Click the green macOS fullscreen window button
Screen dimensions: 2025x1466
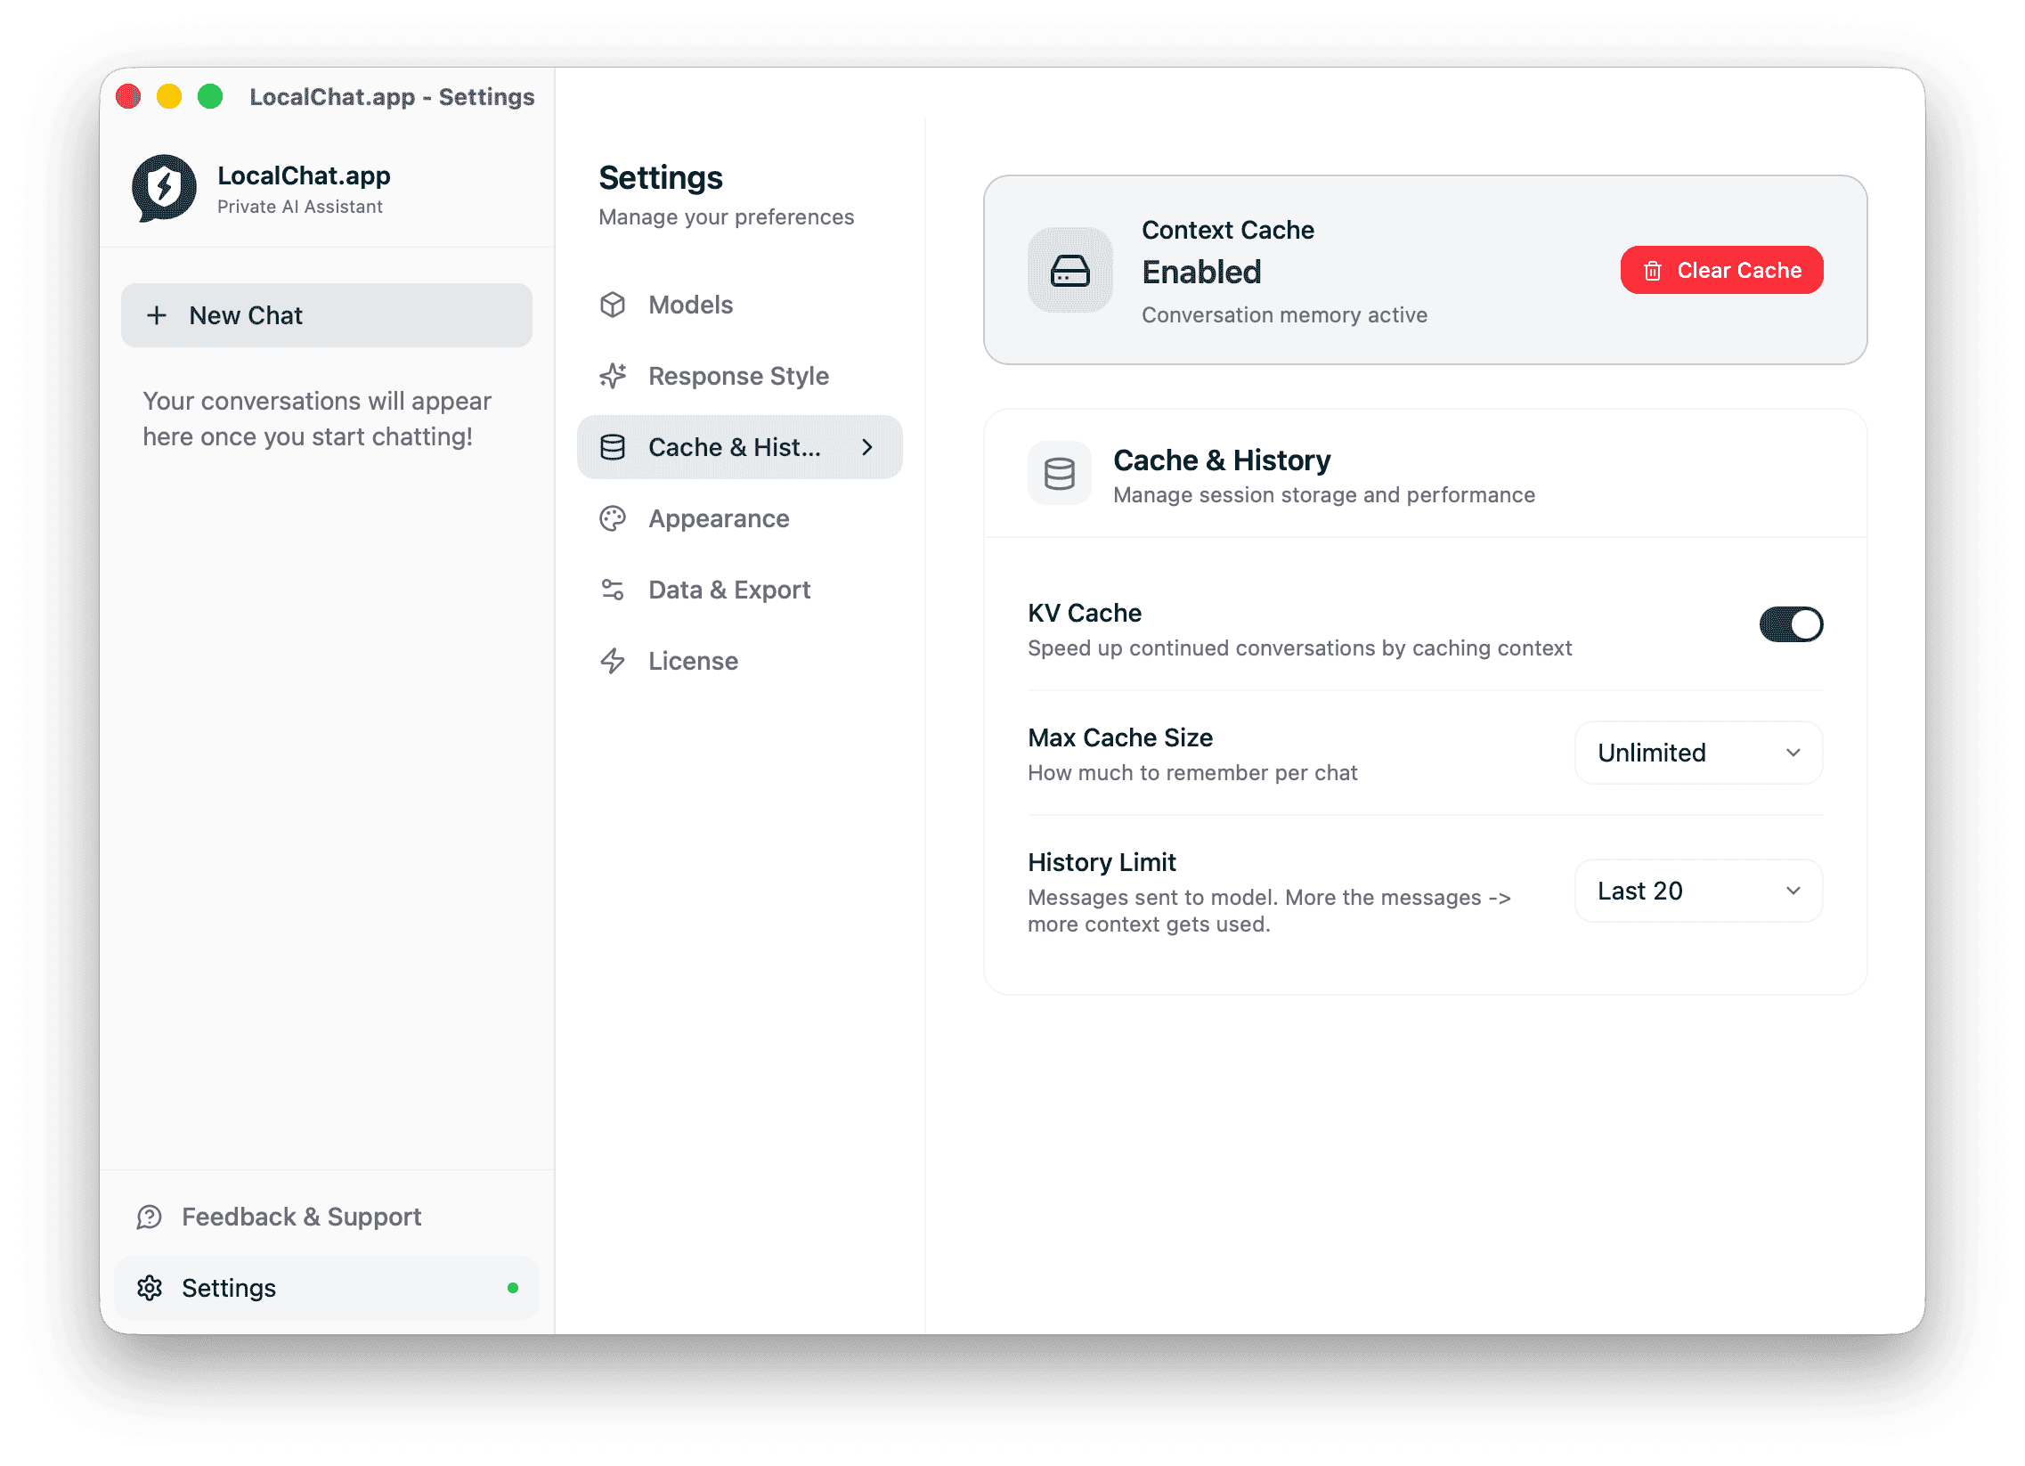coord(210,96)
